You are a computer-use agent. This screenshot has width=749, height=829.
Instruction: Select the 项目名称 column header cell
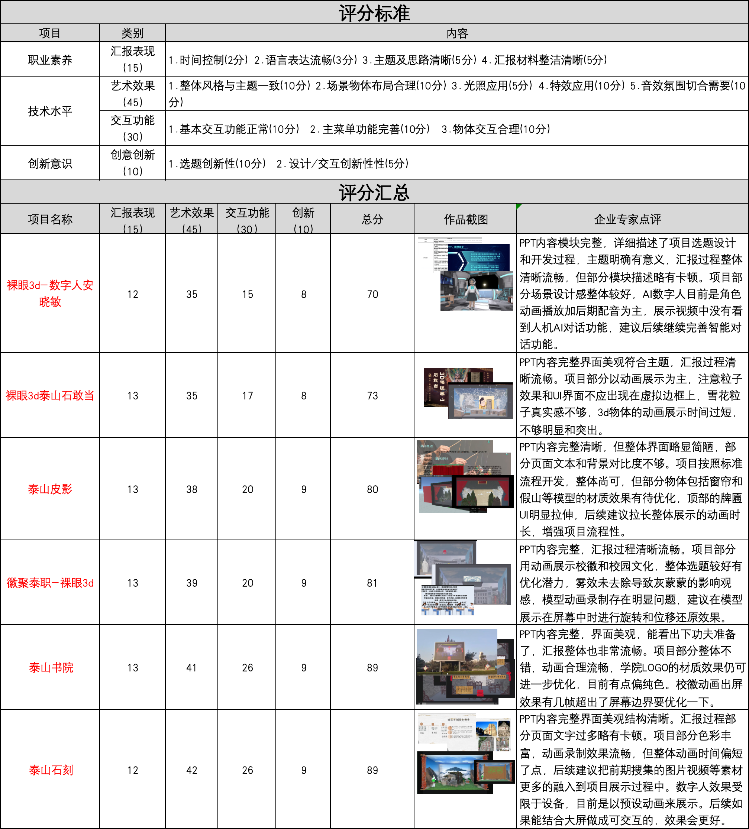50,219
